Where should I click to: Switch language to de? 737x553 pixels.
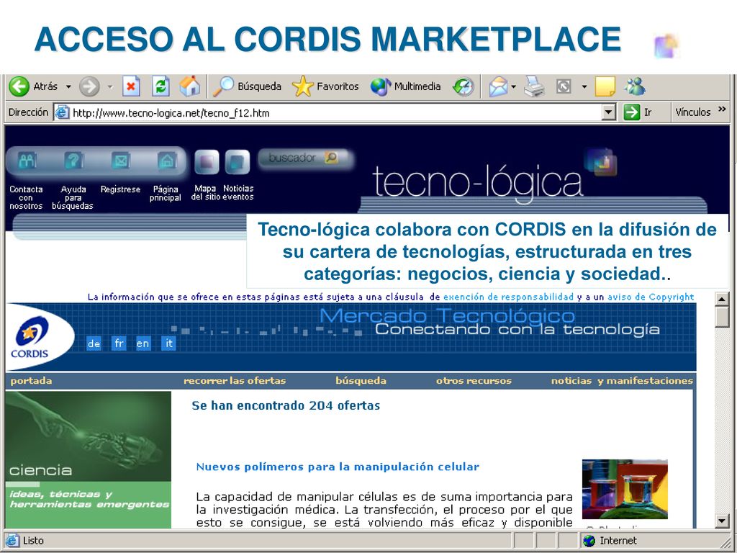click(94, 343)
